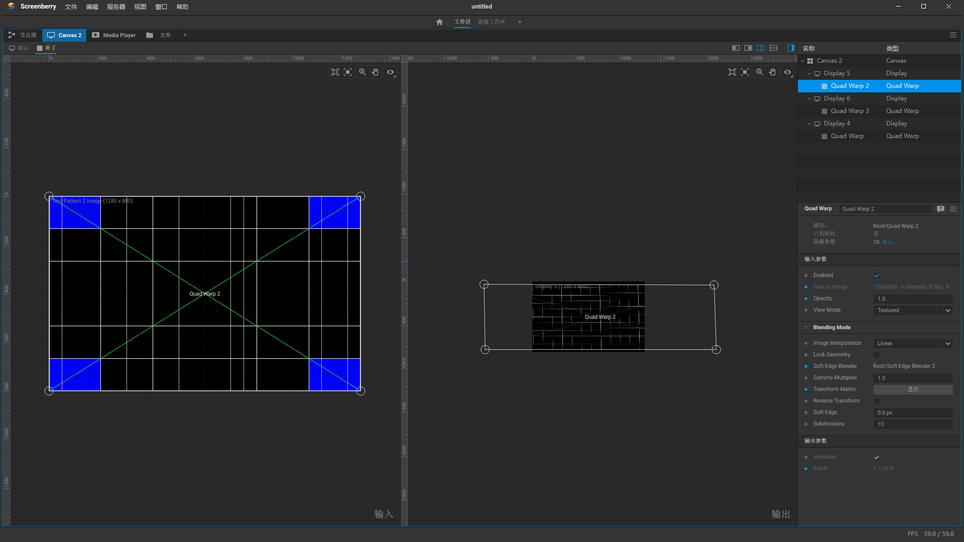Screen dimensions: 964x542
Task: Toggle the right side panel icon
Action: click(x=791, y=48)
